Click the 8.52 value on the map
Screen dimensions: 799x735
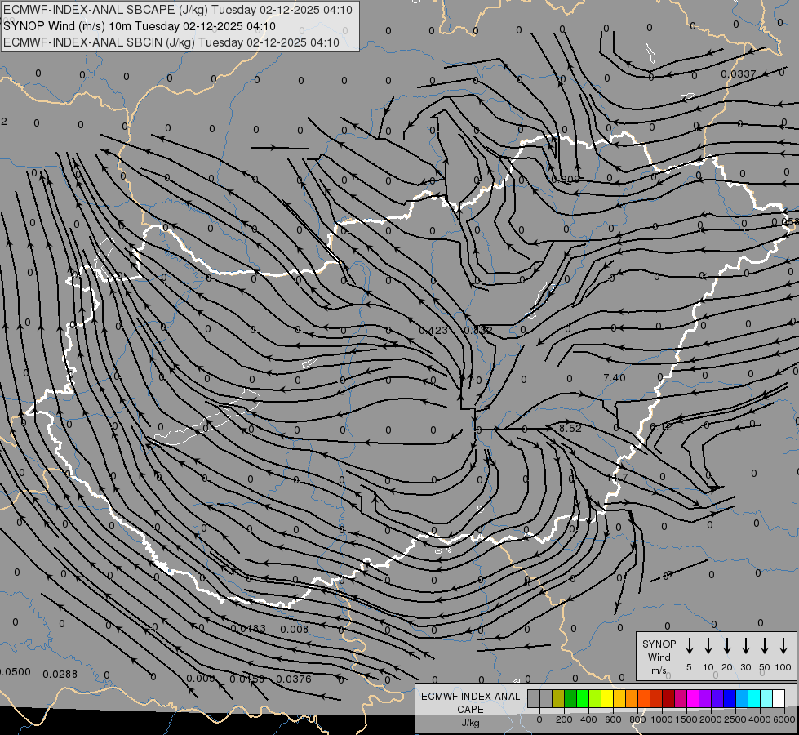[x=570, y=429]
